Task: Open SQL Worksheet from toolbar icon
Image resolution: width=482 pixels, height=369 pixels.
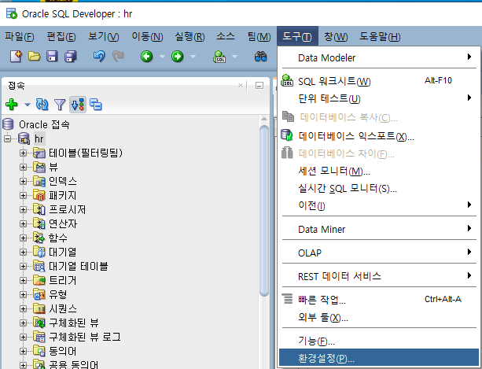Action: 219,57
